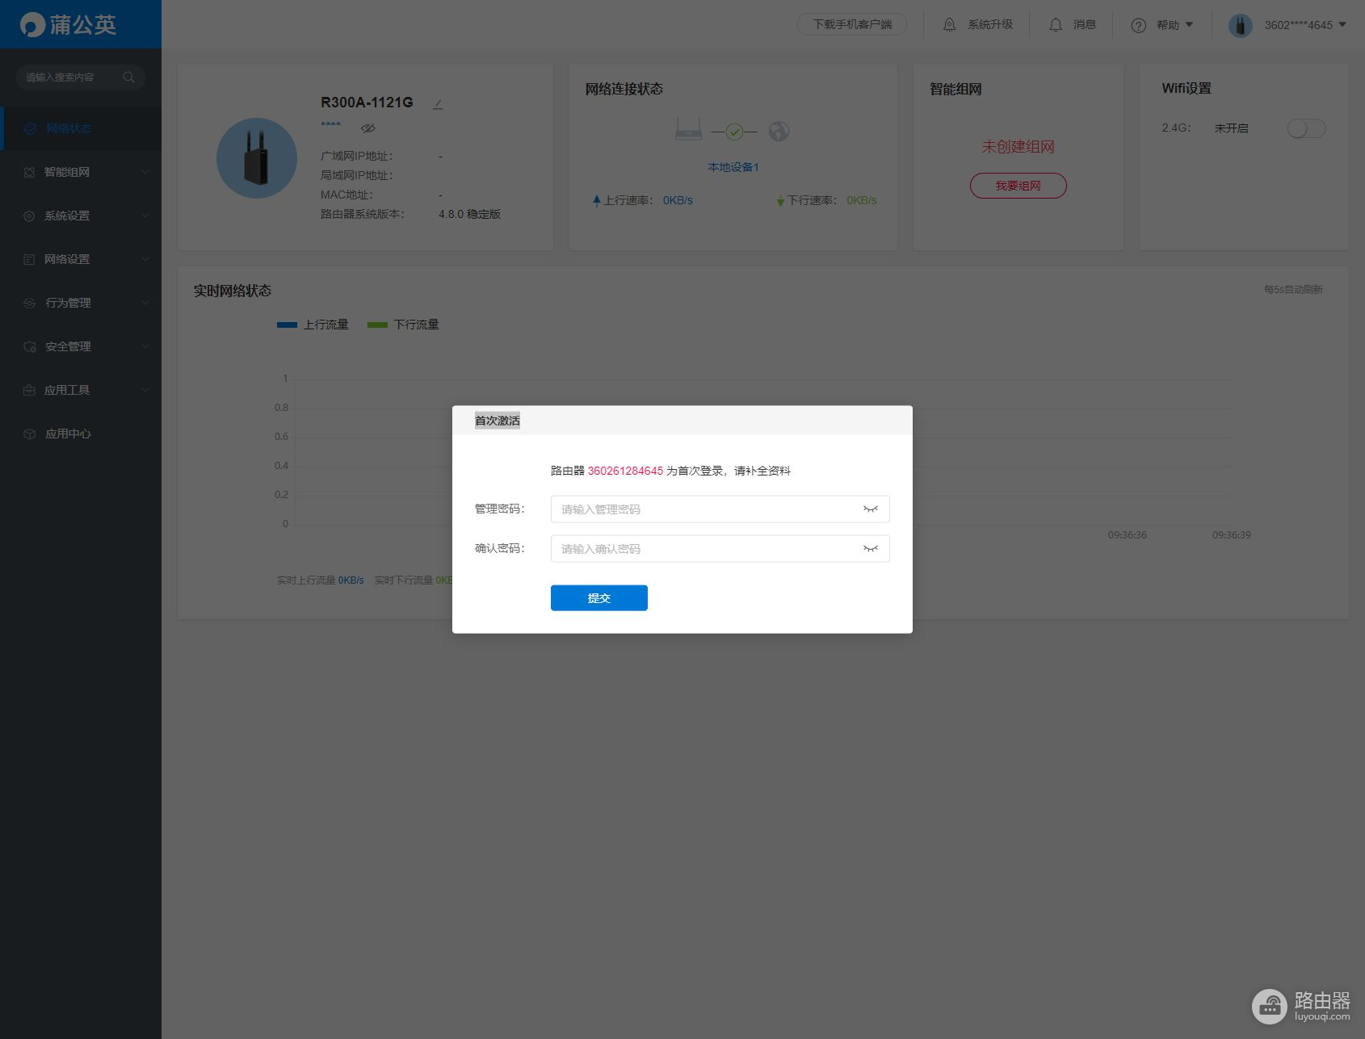The image size is (1365, 1039).
Task: Click the 系统设置 gear icon
Action: (29, 216)
